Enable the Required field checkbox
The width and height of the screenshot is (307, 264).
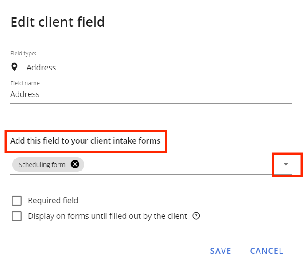pyautogui.click(x=17, y=201)
